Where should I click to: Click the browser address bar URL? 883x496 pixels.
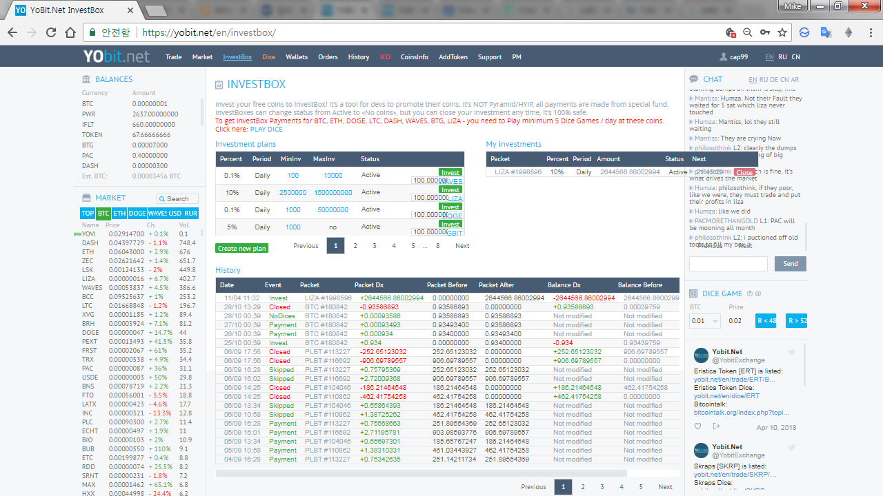click(208, 32)
